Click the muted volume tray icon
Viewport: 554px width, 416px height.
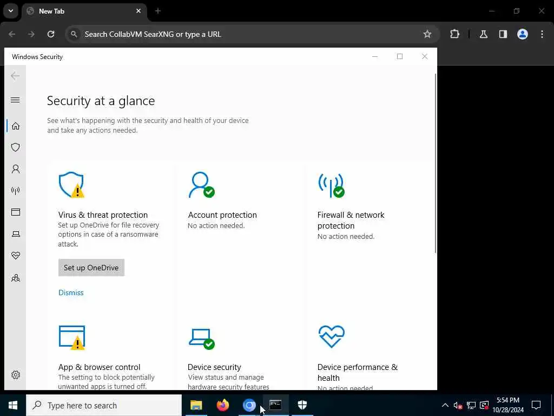coord(458,405)
